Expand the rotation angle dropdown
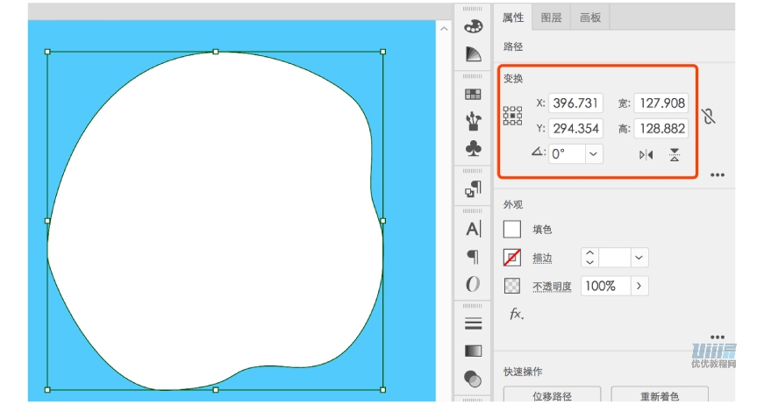 tap(594, 154)
